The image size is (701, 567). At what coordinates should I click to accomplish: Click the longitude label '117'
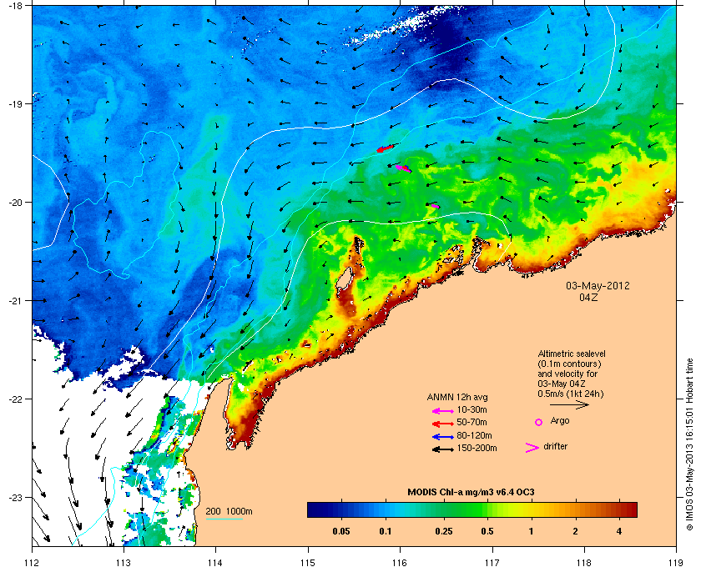[x=492, y=562]
